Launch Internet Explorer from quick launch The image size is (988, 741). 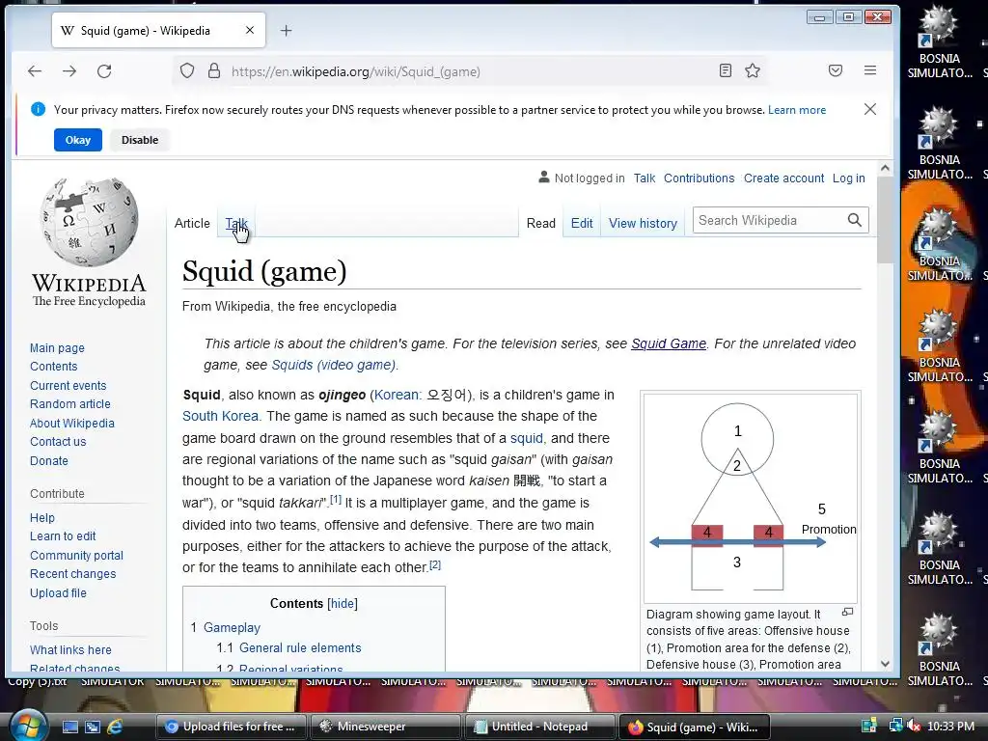click(x=114, y=727)
